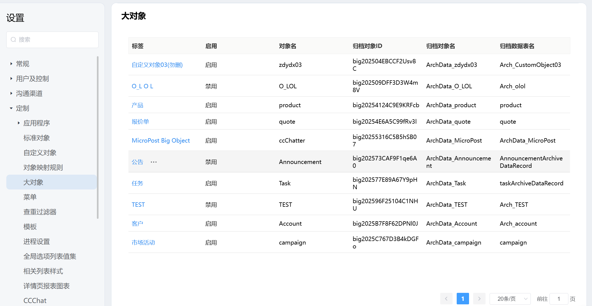The image size is (592, 306).
Task: Open the 20条/页 page size dropdown
Action: [510, 299]
